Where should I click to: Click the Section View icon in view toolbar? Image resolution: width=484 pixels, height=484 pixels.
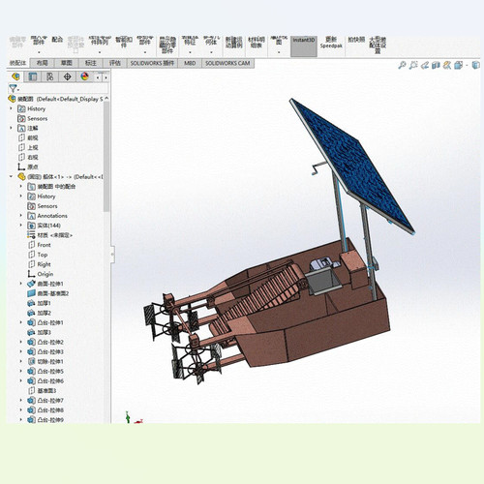[x=436, y=65]
